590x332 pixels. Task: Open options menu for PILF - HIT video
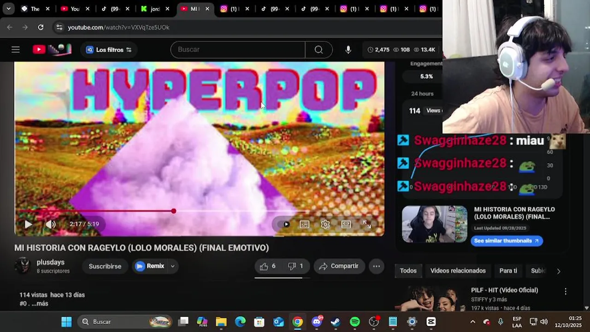[x=566, y=291]
